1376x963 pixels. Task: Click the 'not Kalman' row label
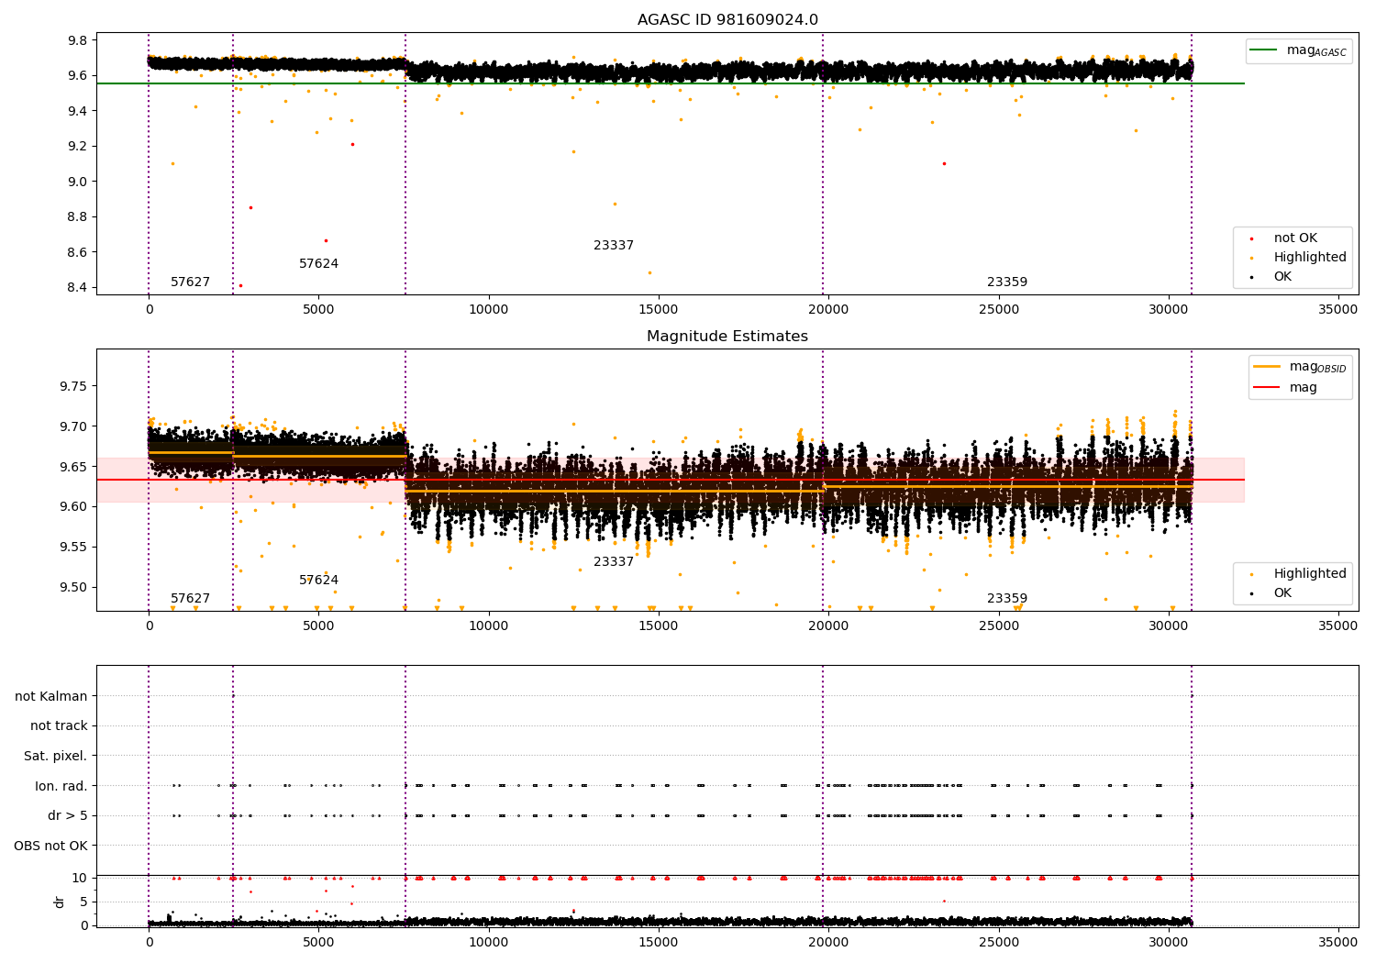51,696
